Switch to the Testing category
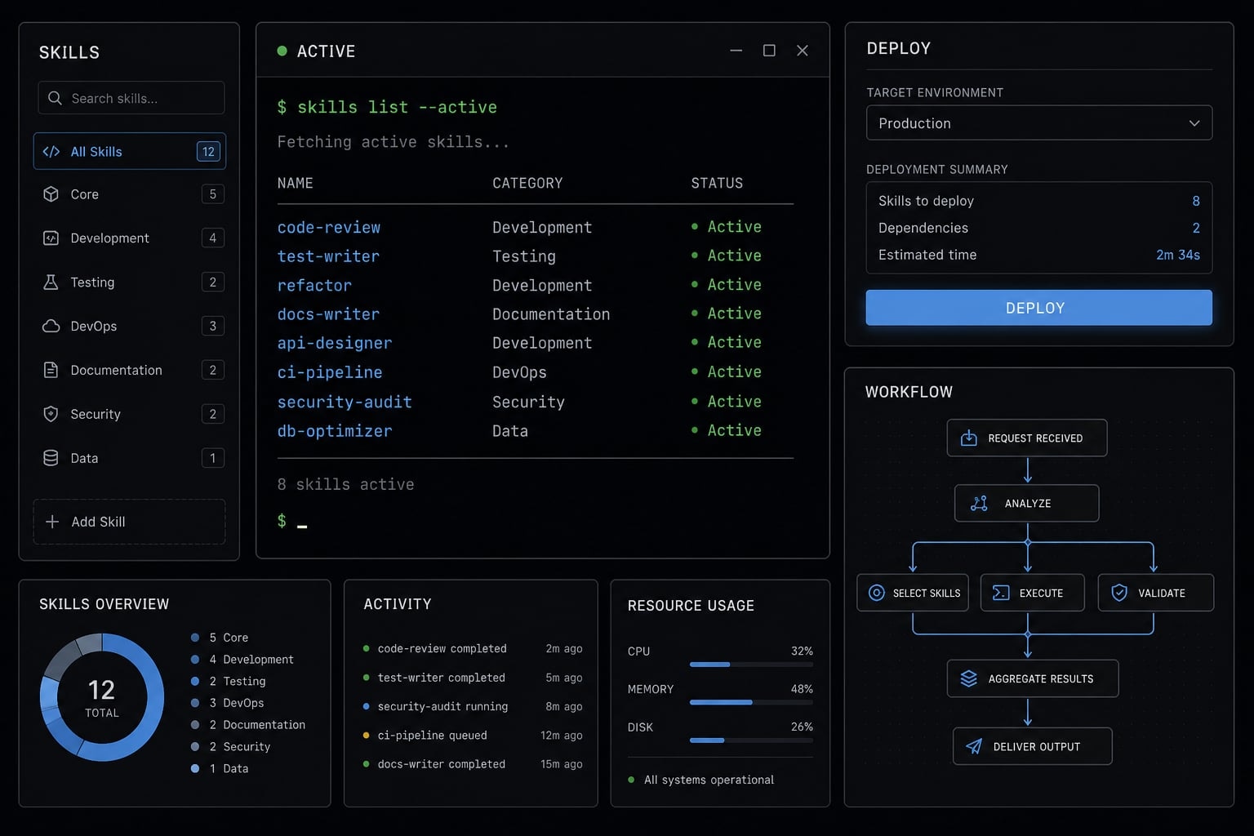This screenshot has height=836, width=1254. [130, 282]
